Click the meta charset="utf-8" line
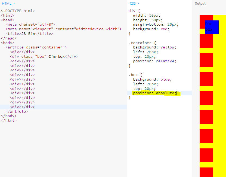Image resolution: width=226 pixels, height=177 pixels. [30, 25]
